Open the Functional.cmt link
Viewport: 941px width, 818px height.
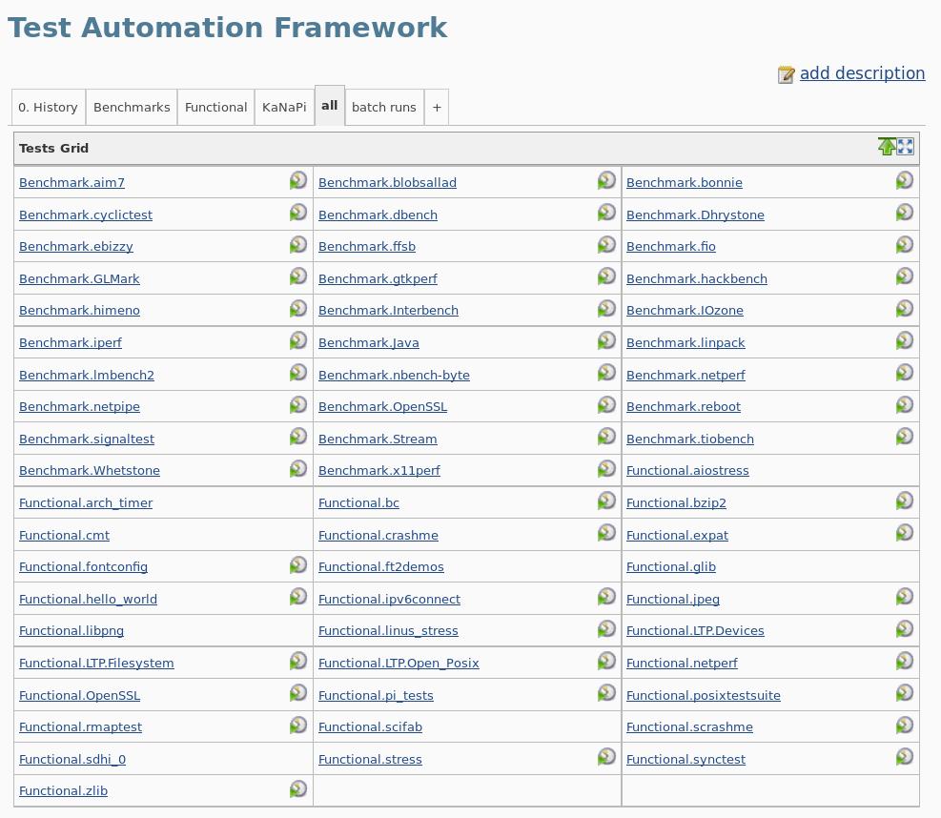(x=64, y=536)
